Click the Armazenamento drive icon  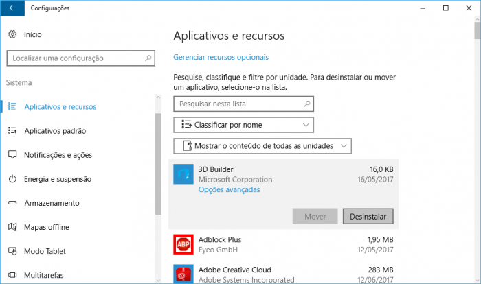(x=12, y=203)
